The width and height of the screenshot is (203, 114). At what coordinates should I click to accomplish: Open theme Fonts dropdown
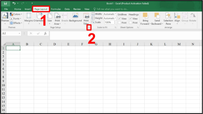tap(16, 18)
